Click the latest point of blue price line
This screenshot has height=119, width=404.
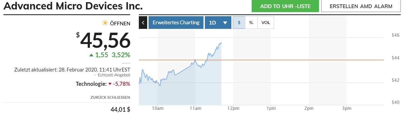click(221, 43)
